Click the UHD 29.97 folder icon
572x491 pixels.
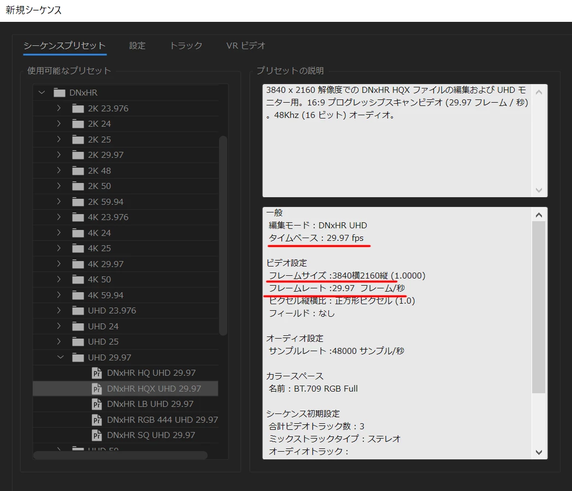78,358
